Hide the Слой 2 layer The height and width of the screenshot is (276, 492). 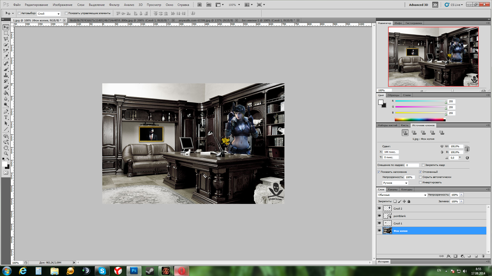pyautogui.click(x=379, y=209)
